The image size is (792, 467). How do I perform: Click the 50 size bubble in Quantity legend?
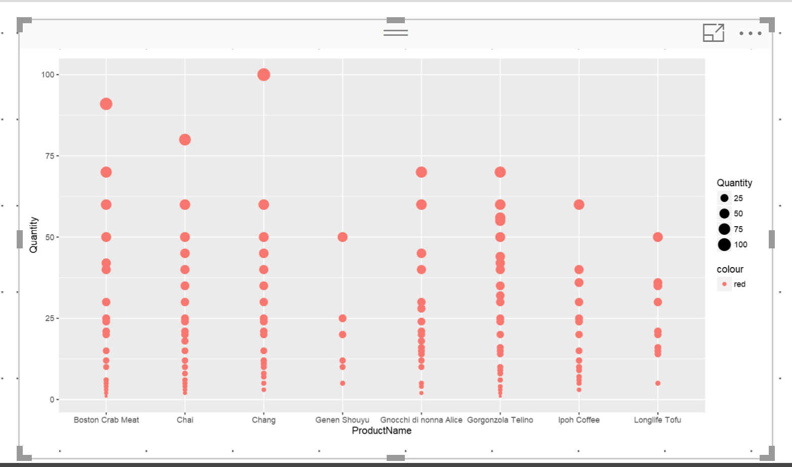click(x=725, y=213)
